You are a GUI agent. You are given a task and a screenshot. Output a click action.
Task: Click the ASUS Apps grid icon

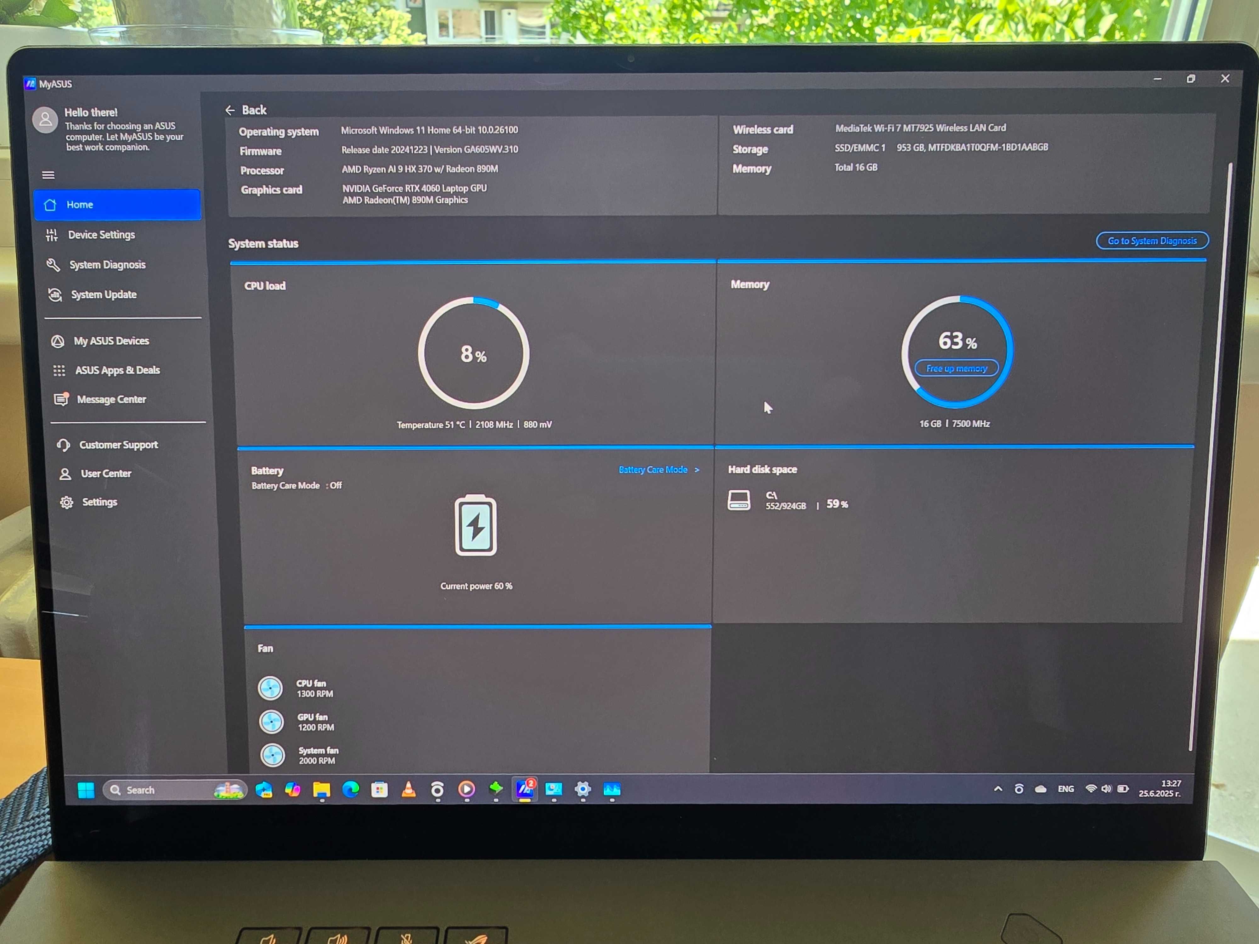(x=59, y=371)
